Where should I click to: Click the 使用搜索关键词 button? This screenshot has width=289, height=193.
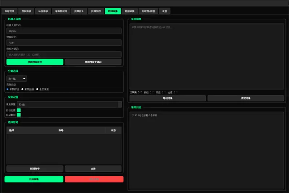(93, 62)
